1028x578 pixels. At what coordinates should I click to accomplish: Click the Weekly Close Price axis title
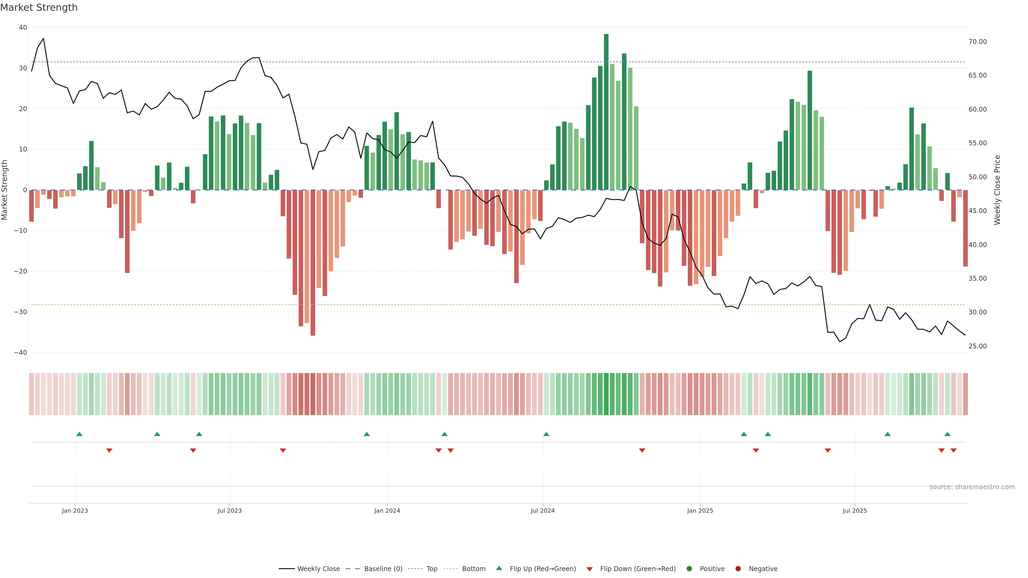pos(997,190)
